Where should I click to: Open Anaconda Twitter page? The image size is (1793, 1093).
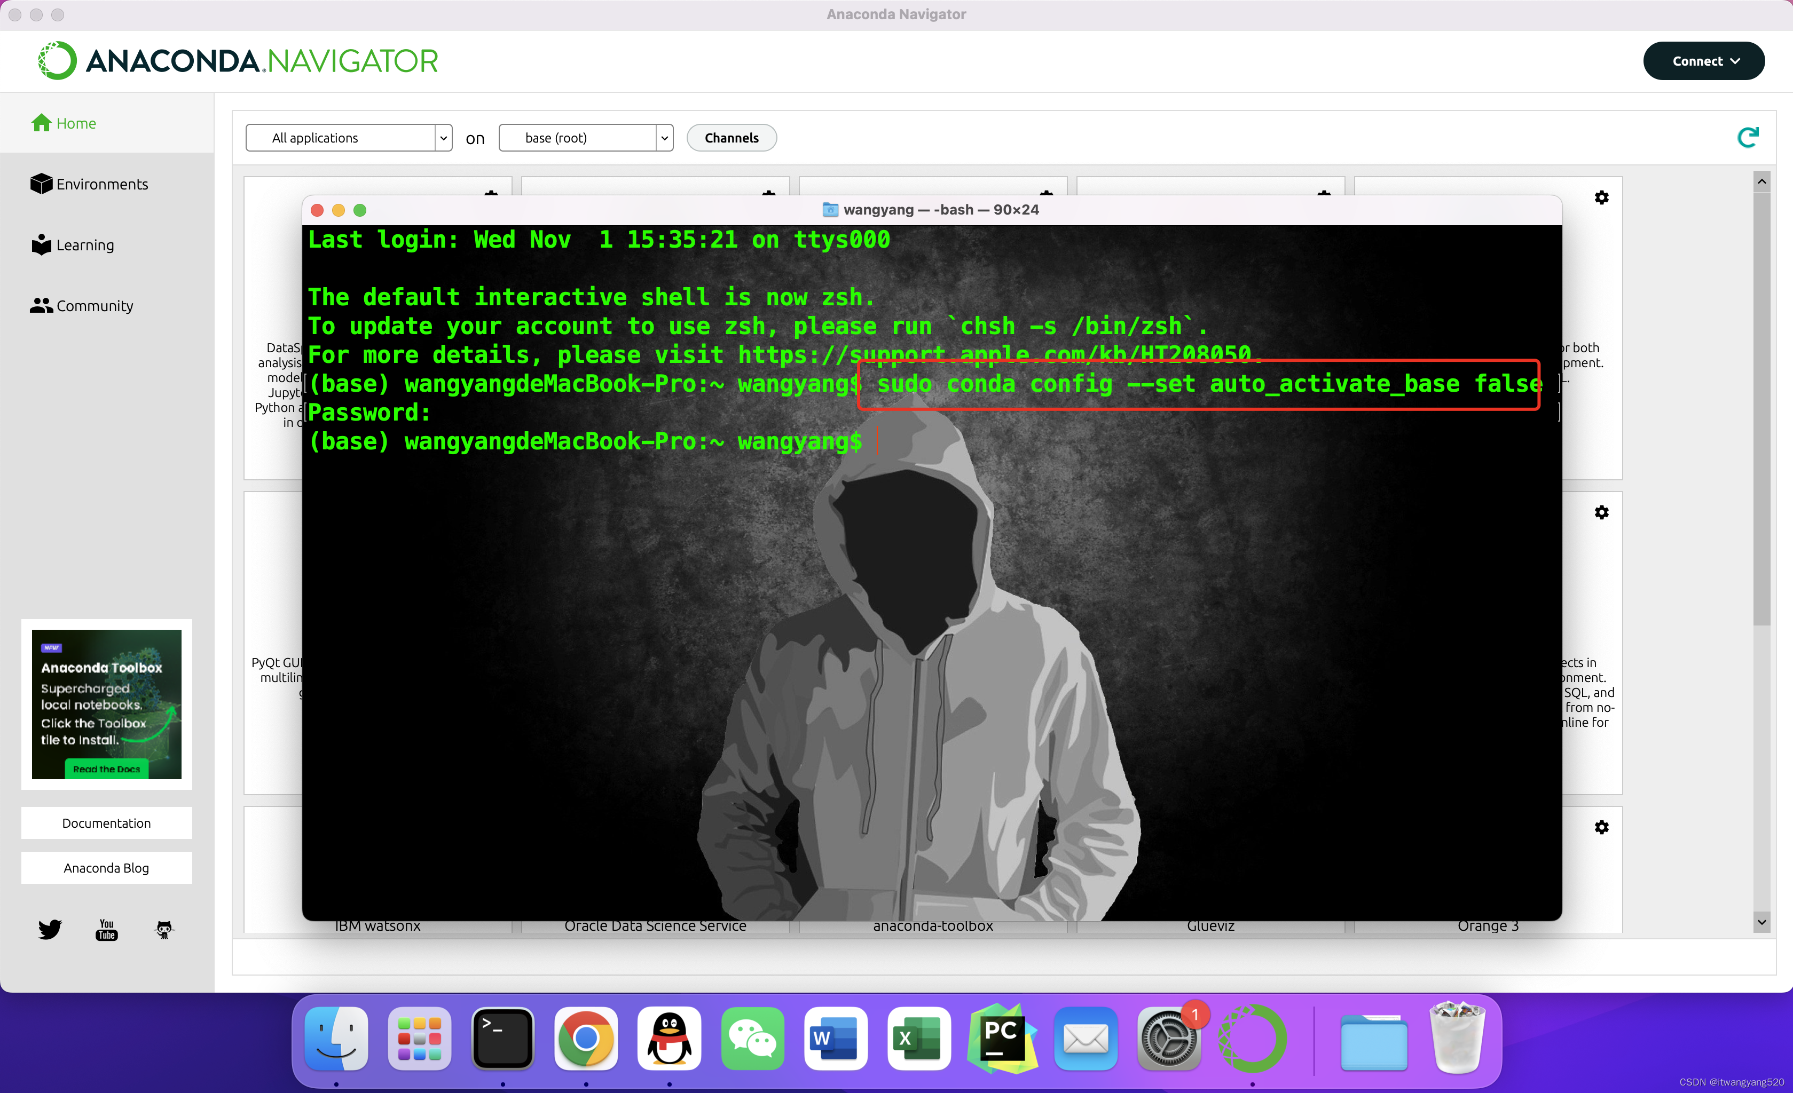tap(50, 929)
